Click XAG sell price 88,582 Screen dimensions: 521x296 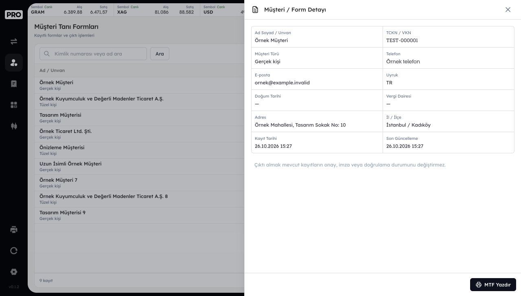pyautogui.click(x=186, y=12)
